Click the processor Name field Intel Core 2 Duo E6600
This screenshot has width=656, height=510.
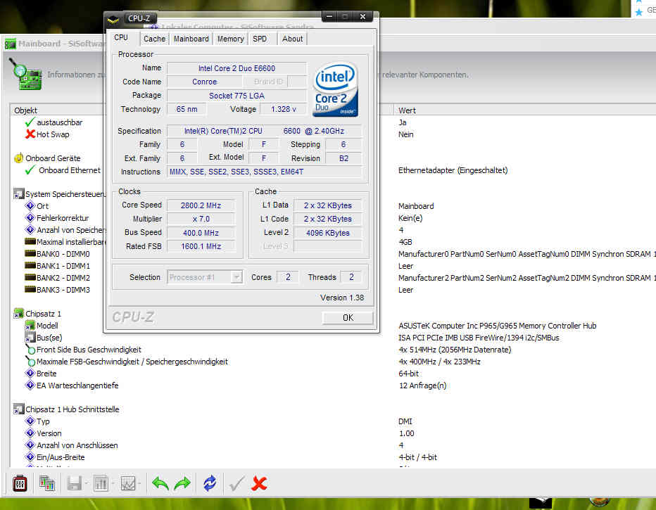click(x=236, y=68)
